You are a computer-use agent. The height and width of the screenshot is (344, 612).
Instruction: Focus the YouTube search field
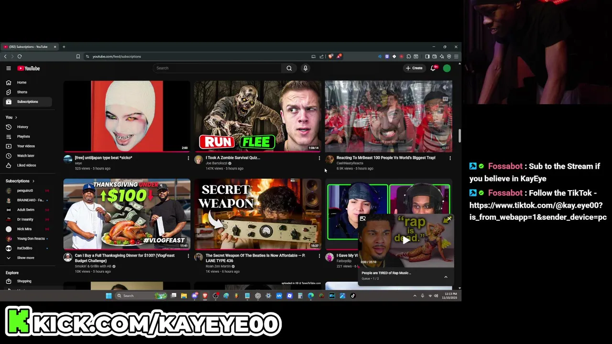tap(218, 68)
